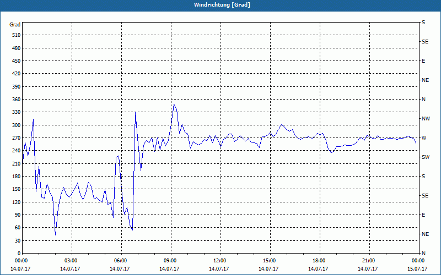This screenshot has width=441, height=275.
Task: Select the 390 y-axis value
Action: 17,87
